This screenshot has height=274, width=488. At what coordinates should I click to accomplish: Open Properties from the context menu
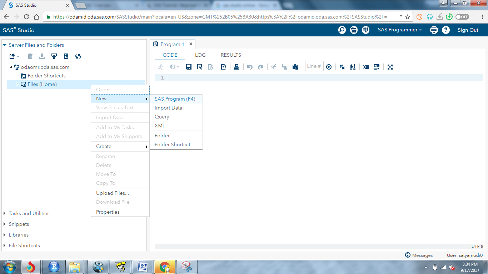[120, 212]
